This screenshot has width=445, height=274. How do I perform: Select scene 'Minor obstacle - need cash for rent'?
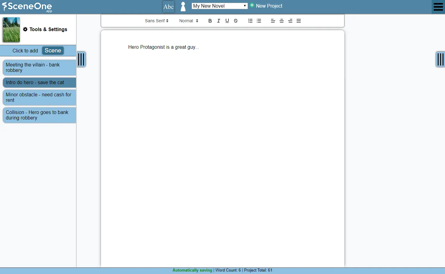pyautogui.click(x=39, y=98)
